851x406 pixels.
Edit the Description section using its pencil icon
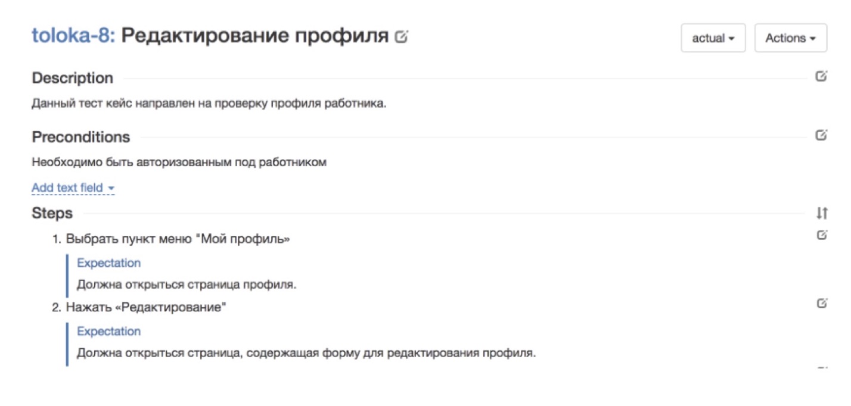click(822, 76)
